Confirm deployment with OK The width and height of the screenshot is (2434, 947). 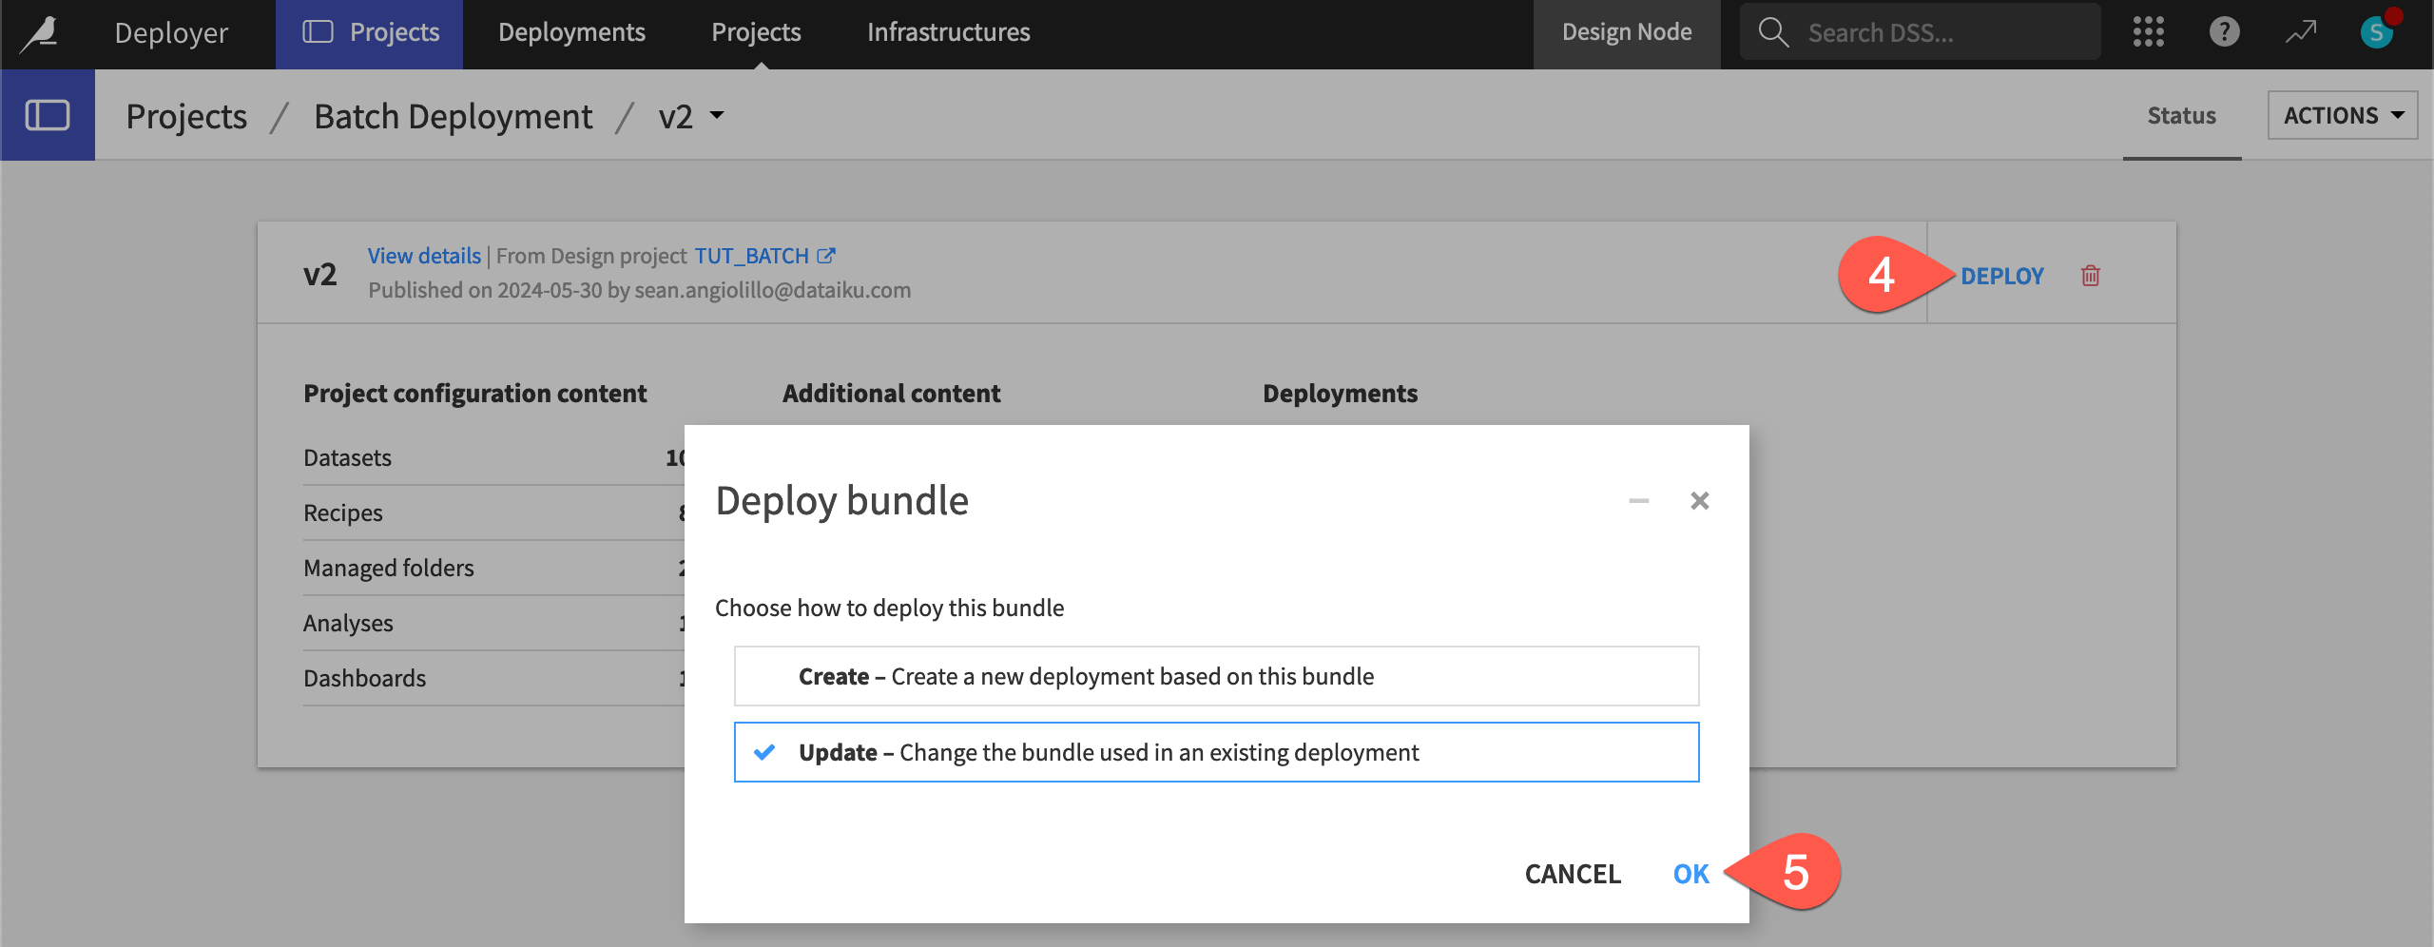(x=1691, y=873)
